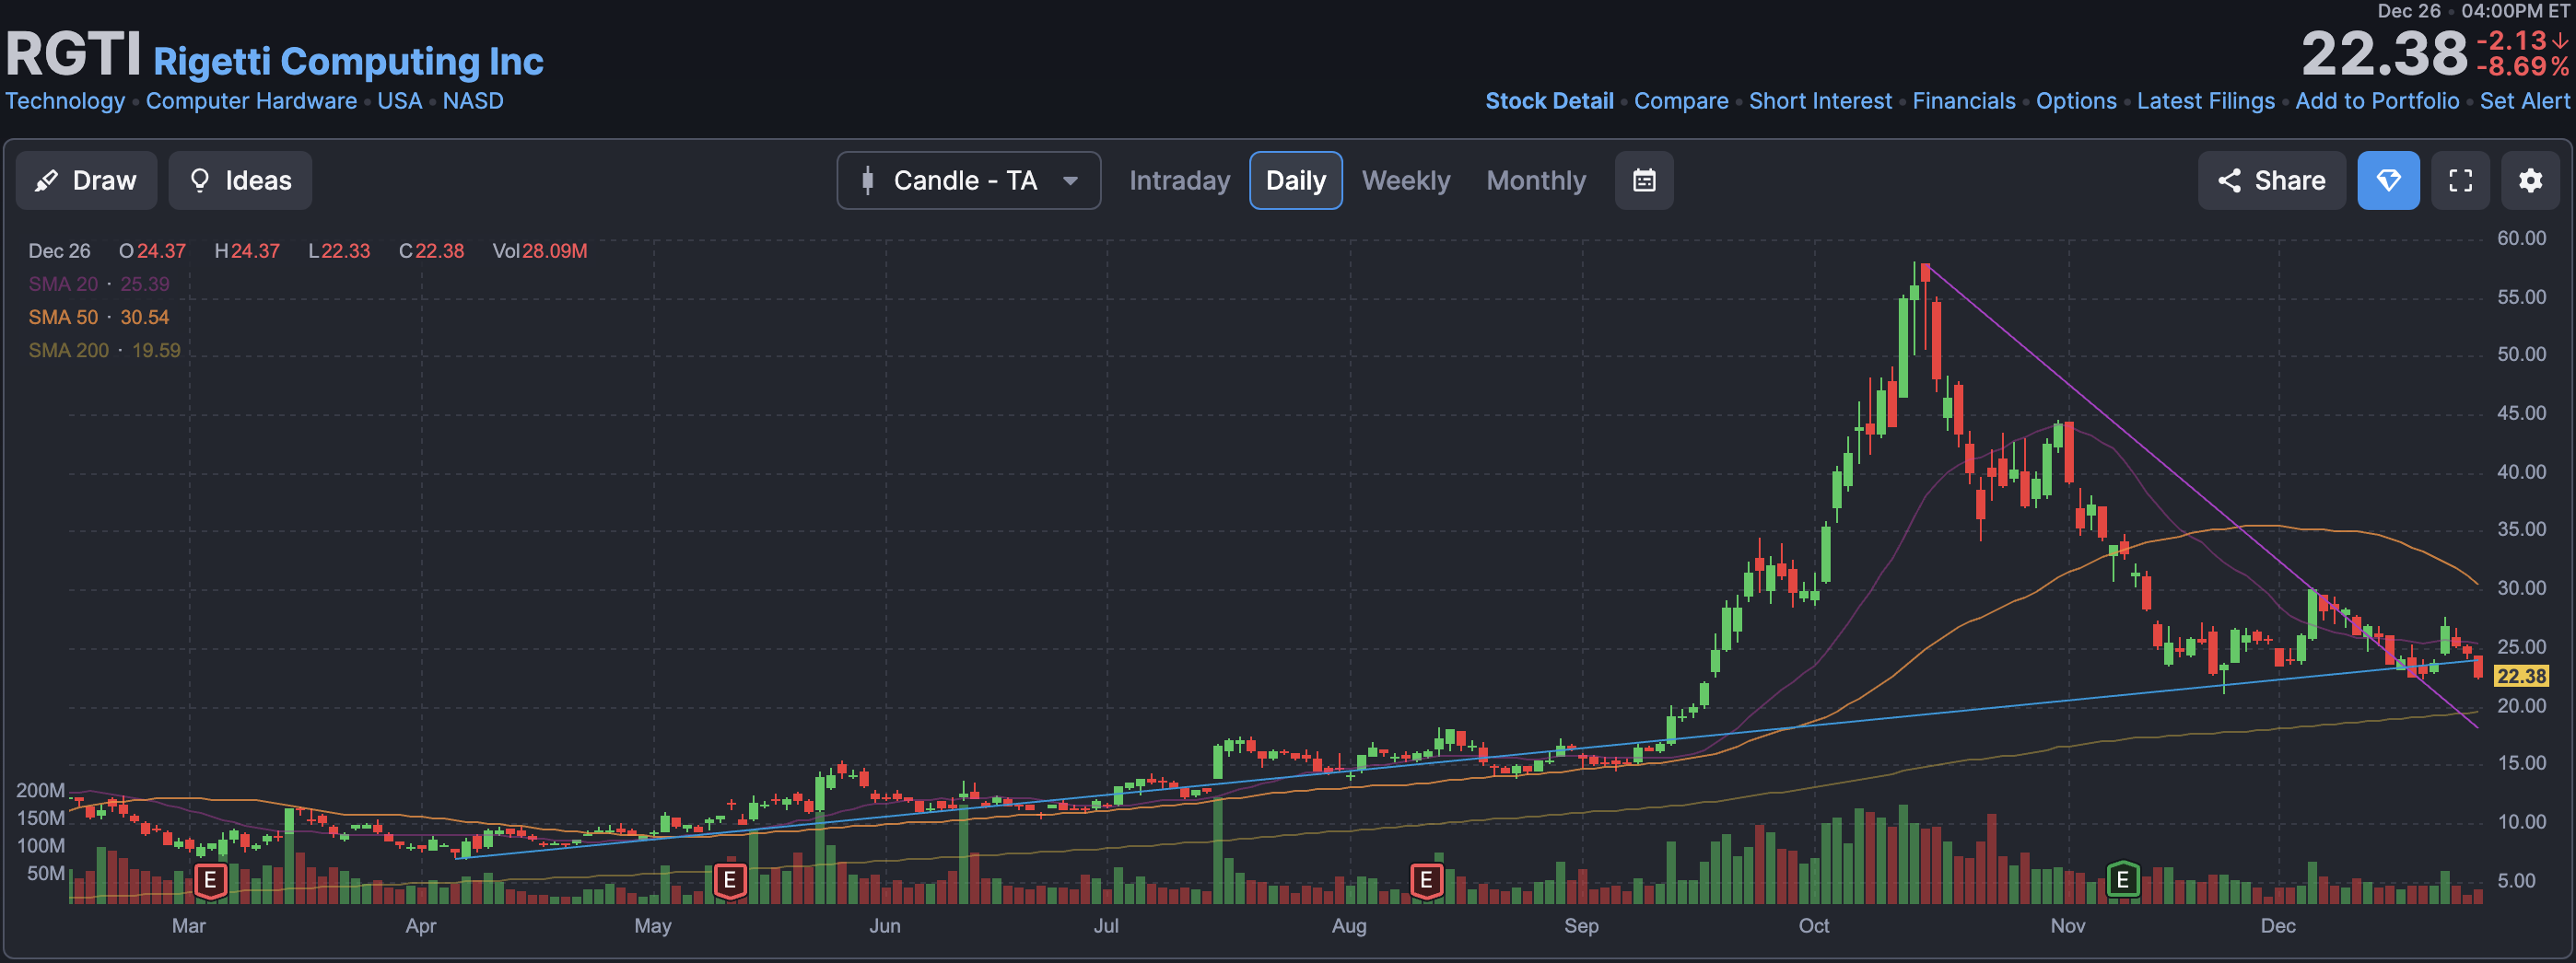This screenshot has width=2576, height=963.
Task: Open the Ideas panel
Action: pos(240,180)
